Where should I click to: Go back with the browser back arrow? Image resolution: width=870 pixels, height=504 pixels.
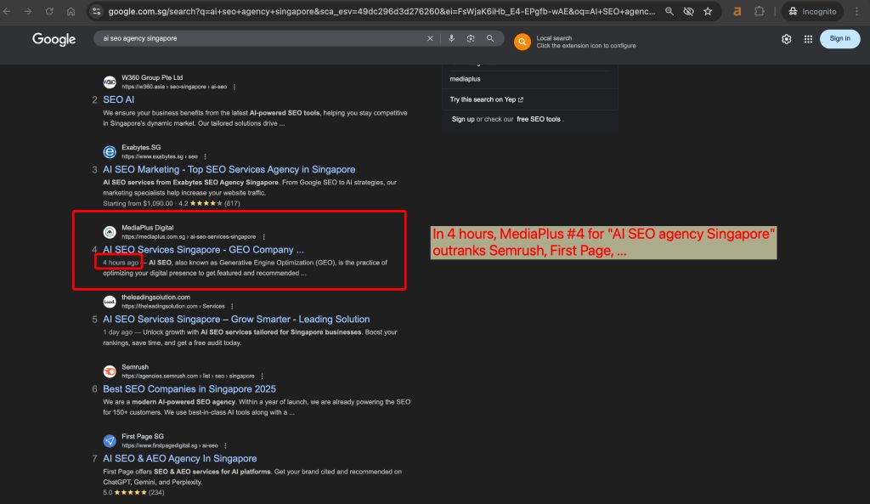coord(7,11)
